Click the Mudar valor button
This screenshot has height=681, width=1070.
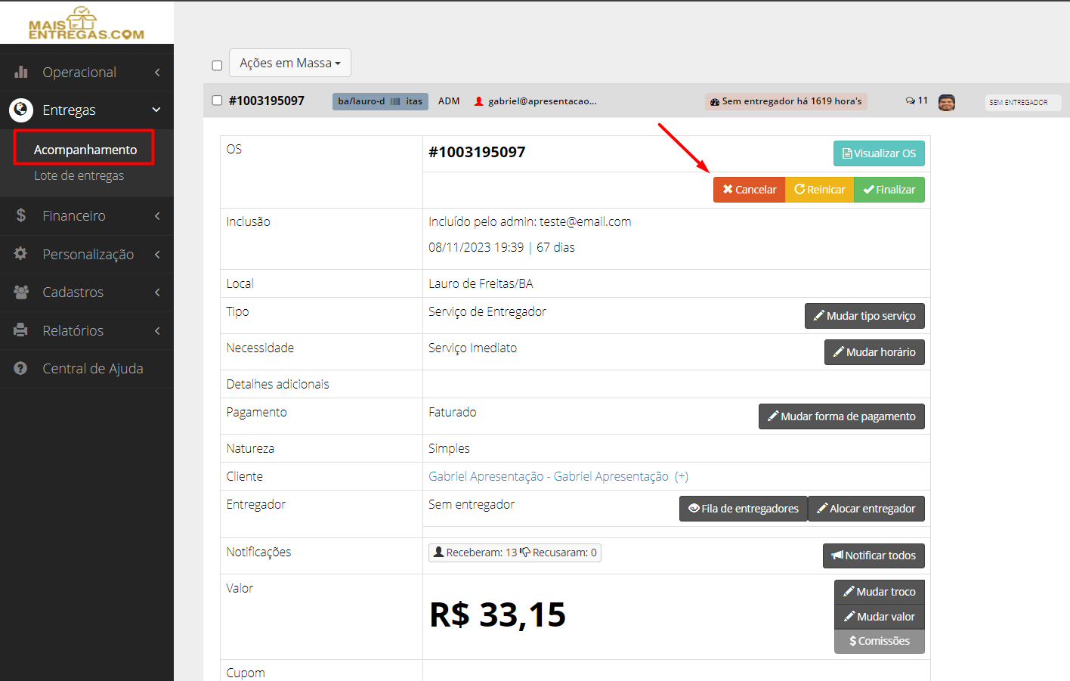tap(880, 617)
